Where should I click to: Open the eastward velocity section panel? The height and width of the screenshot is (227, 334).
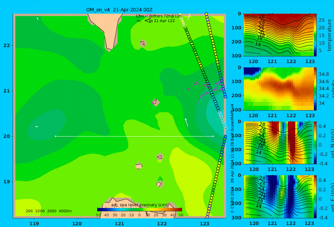[279, 197]
